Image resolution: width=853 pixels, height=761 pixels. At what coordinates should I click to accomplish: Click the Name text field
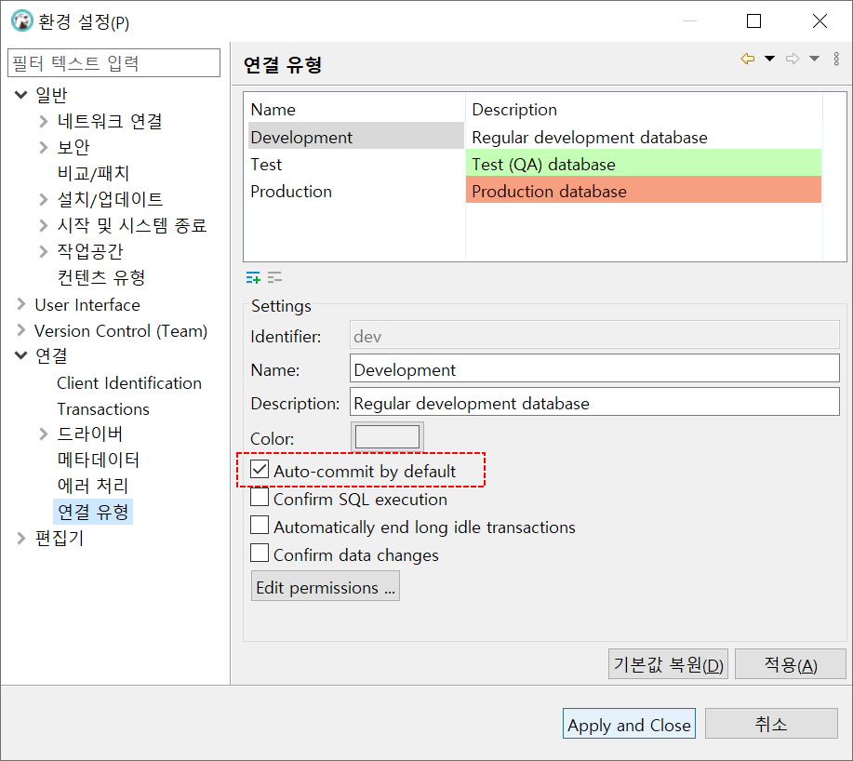tap(594, 368)
